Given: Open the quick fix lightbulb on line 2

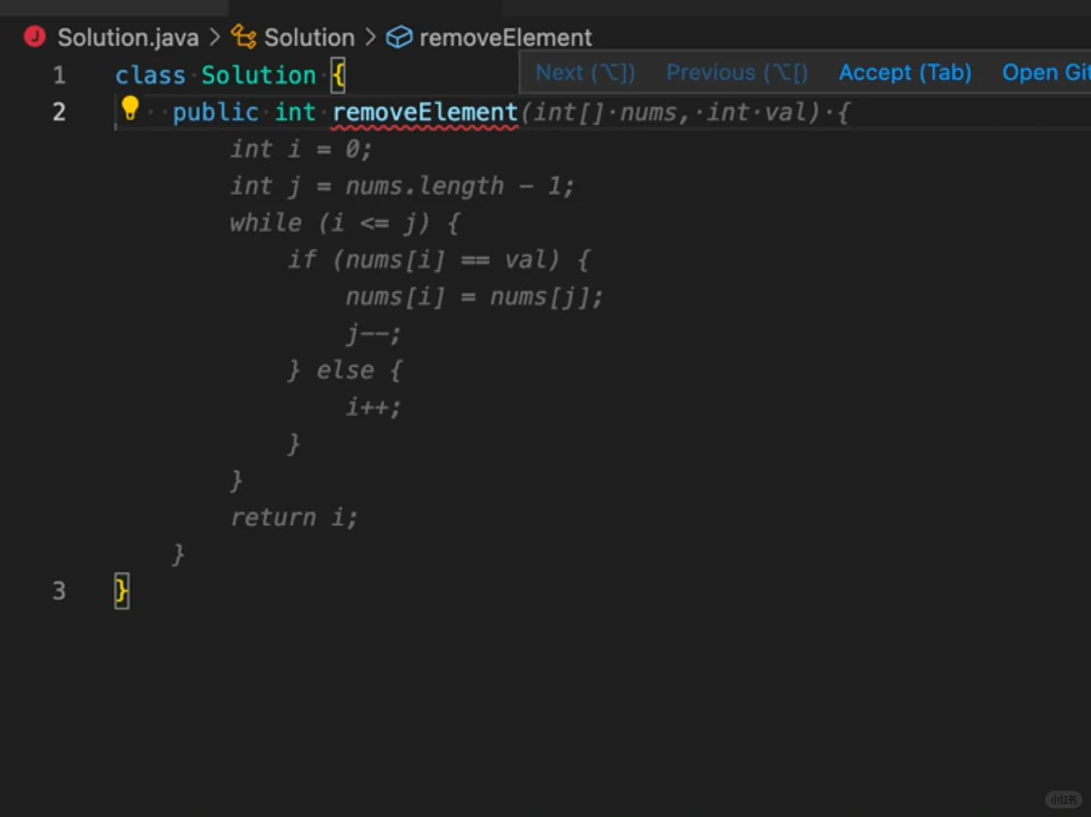Looking at the screenshot, I should [129, 109].
